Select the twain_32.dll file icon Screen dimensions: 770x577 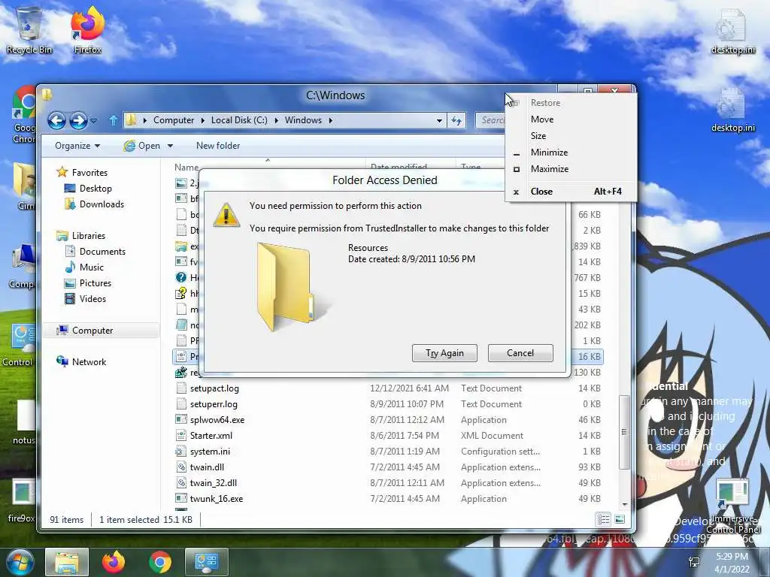tap(181, 483)
